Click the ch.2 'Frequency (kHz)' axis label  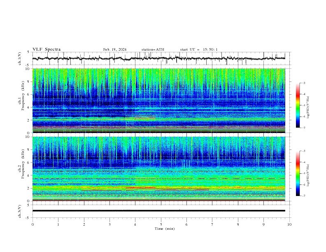click(x=23, y=163)
